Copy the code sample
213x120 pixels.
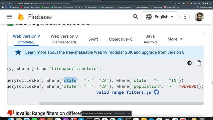point(199,63)
